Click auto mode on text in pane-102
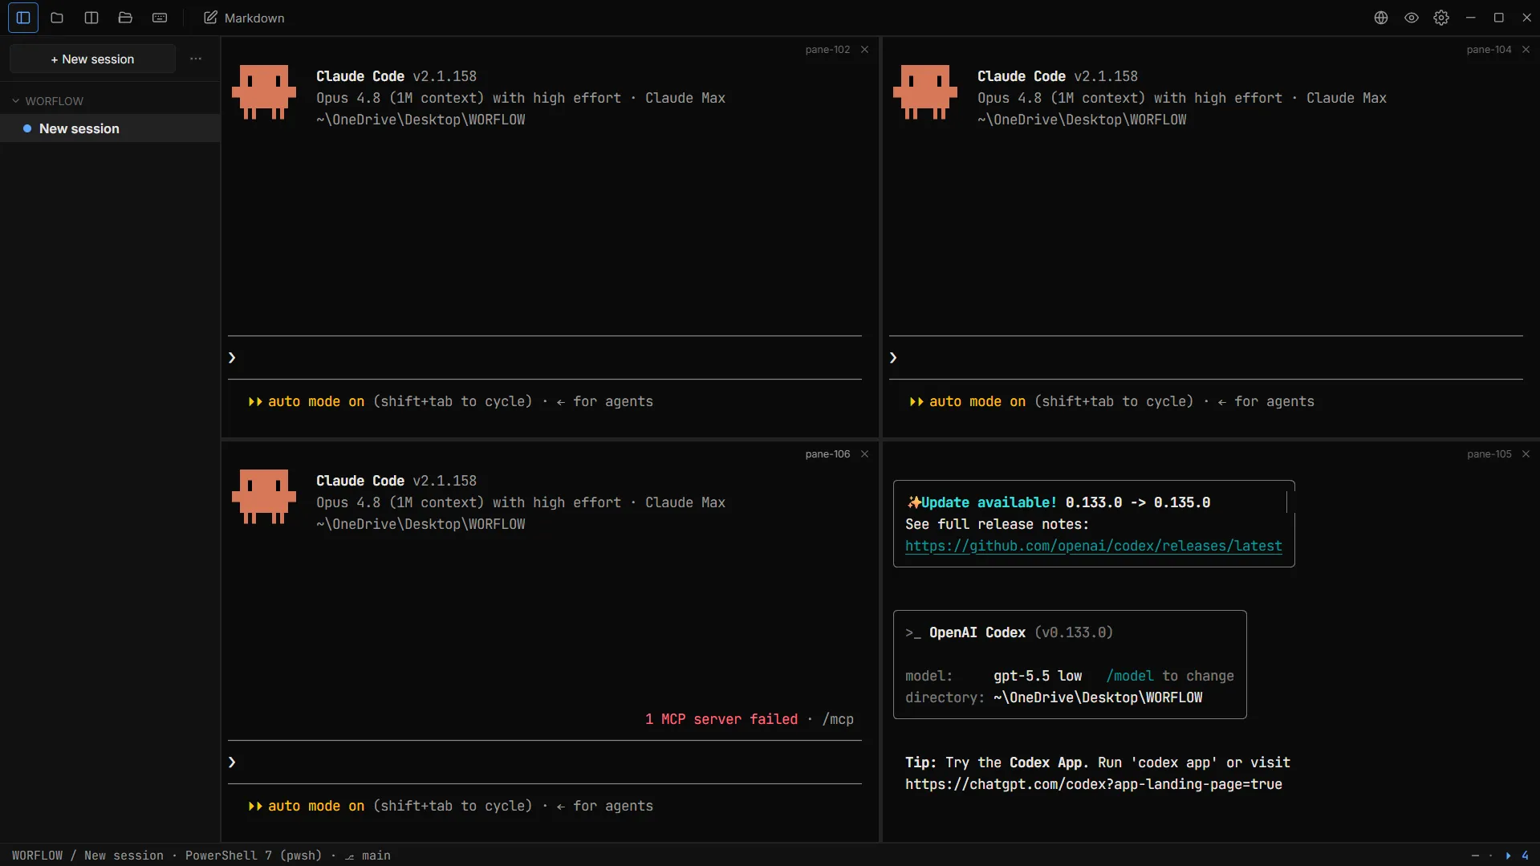 (316, 401)
